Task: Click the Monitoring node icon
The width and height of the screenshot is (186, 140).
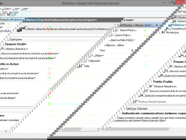Action: click(164, 32)
